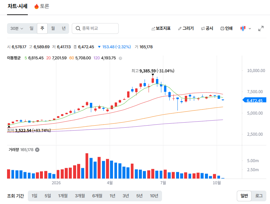Click the candlestick chart type icon
This screenshot has width=270, height=204.
pyautogui.click(x=243, y=28)
